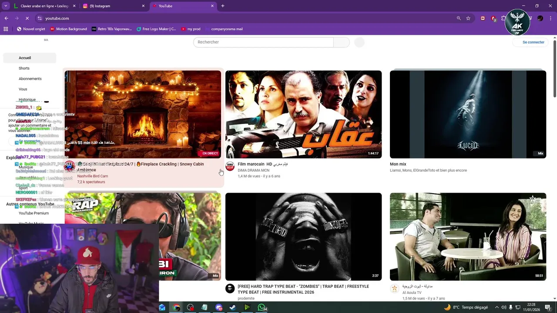Image resolution: width=557 pixels, height=313 pixels.
Task: Show hidden system tray icons
Action: pos(497,307)
